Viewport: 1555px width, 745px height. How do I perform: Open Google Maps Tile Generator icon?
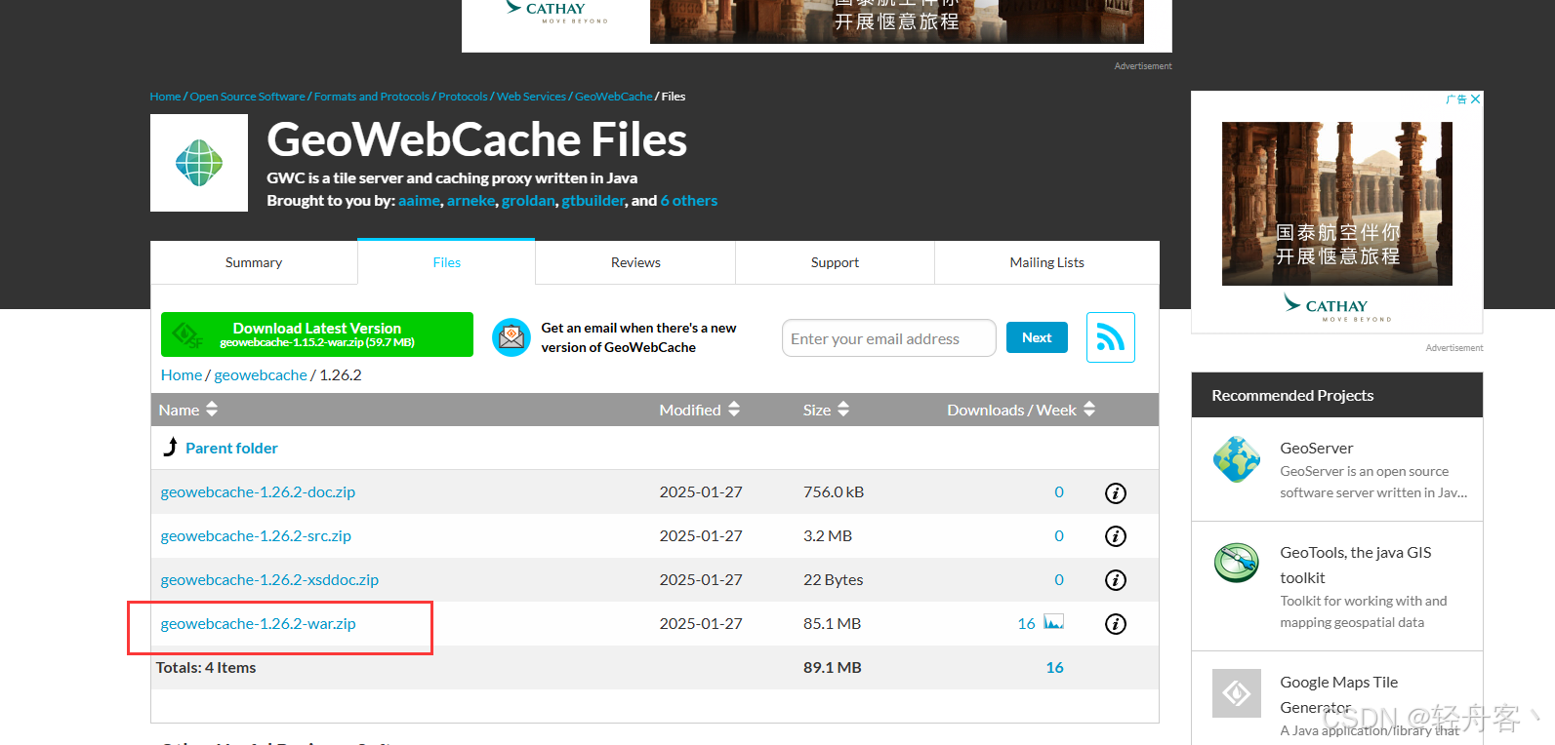point(1237,693)
